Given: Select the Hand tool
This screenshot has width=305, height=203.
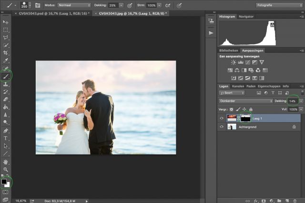Looking at the screenshot, I should [5, 161].
